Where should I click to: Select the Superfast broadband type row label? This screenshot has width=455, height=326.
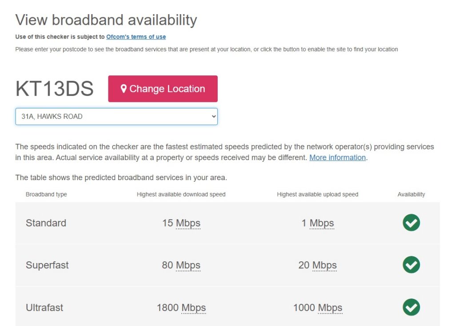[47, 265]
